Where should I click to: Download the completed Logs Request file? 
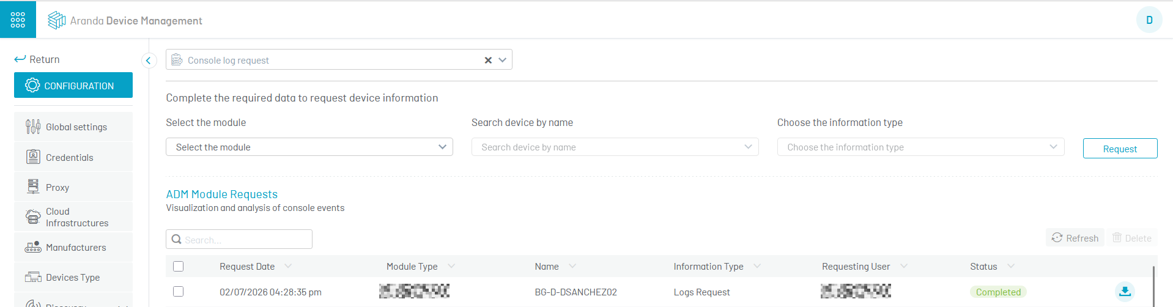pos(1125,292)
